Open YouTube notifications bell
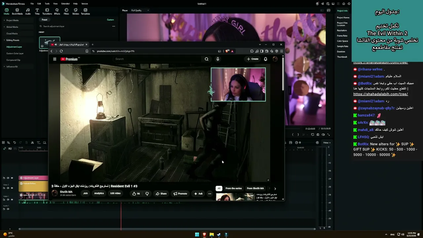The image size is (423, 238). (x=265, y=59)
